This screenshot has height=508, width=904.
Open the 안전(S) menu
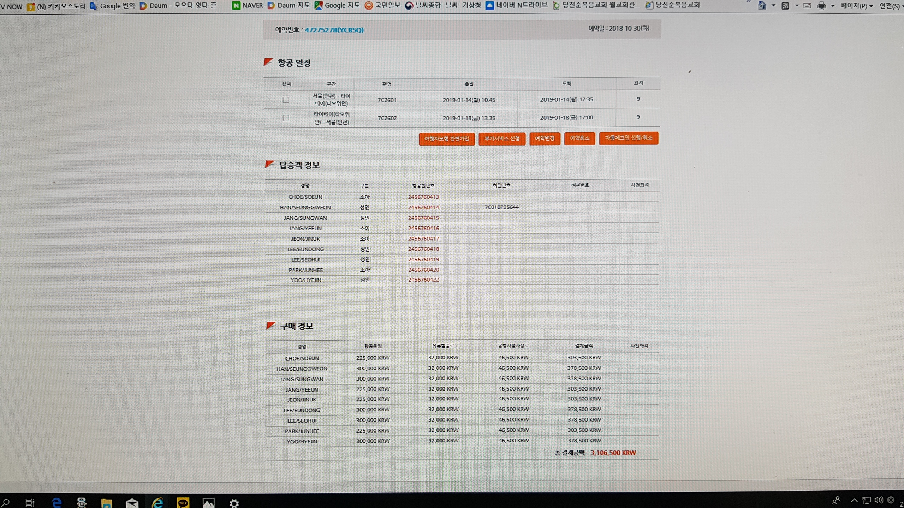(889, 6)
